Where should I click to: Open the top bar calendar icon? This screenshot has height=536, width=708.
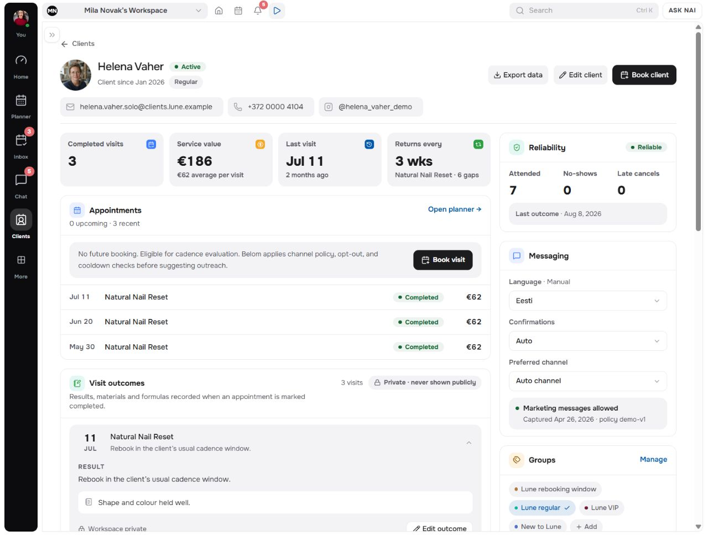238,10
